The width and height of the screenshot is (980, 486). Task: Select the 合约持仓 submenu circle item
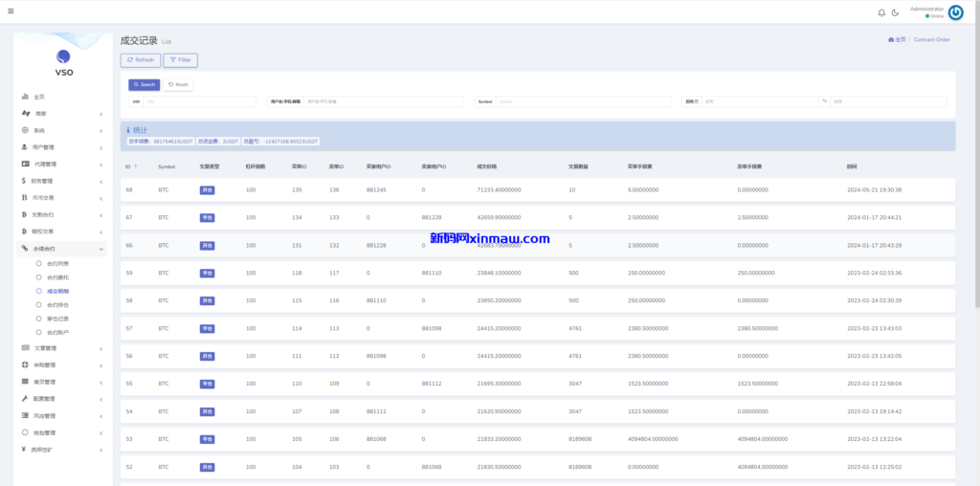(39, 304)
